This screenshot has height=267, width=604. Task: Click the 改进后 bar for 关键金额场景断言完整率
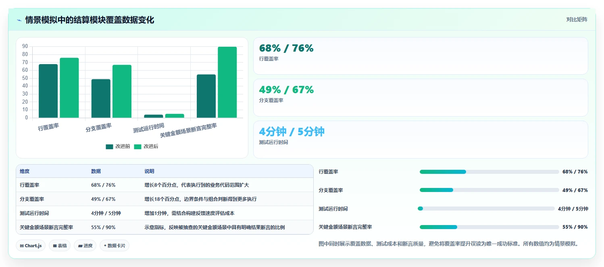click(227, 82)
